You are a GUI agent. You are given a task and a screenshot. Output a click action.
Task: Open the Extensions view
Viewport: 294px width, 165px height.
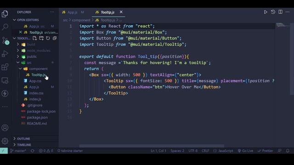point(5,67)
